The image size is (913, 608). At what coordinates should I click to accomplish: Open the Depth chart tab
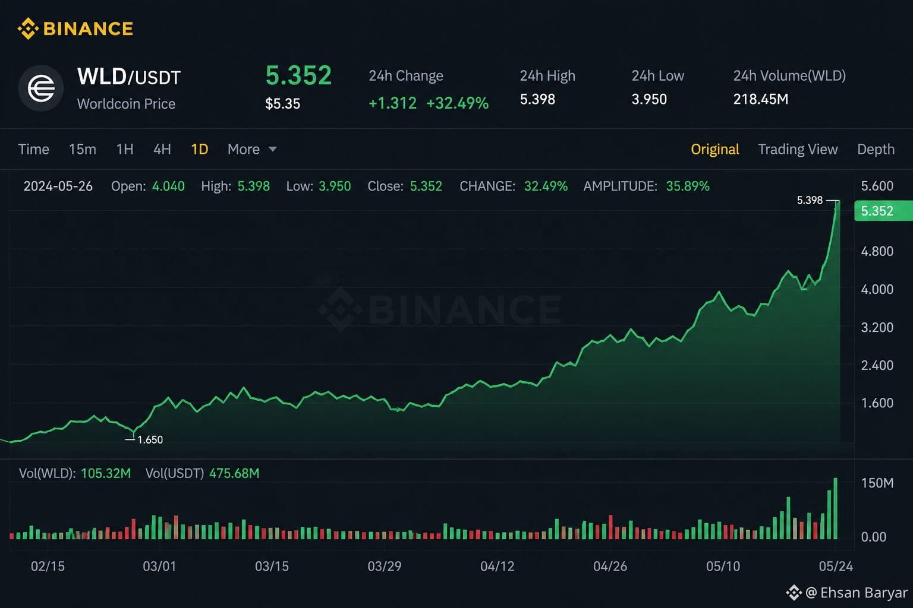(x=876, y=149)
